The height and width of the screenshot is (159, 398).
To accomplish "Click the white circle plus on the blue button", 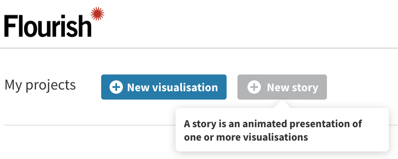I will pyautogui.click(x=116, y=87).
